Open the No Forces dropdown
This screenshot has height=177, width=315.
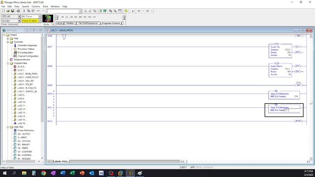pos(40,16)
